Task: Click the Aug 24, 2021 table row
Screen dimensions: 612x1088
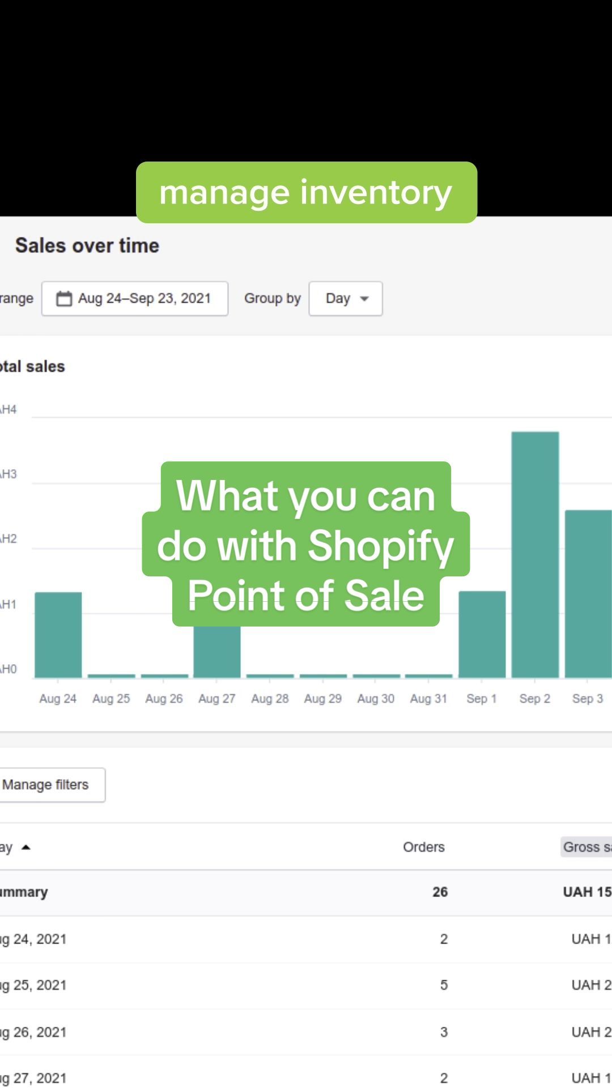Action: click(306, 939)
